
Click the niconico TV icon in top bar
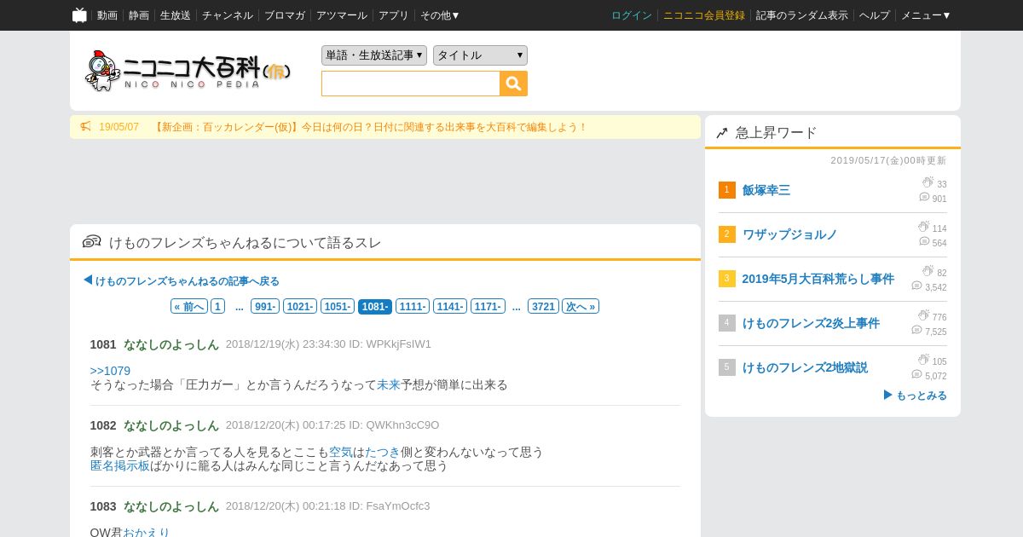coord(79,15)
